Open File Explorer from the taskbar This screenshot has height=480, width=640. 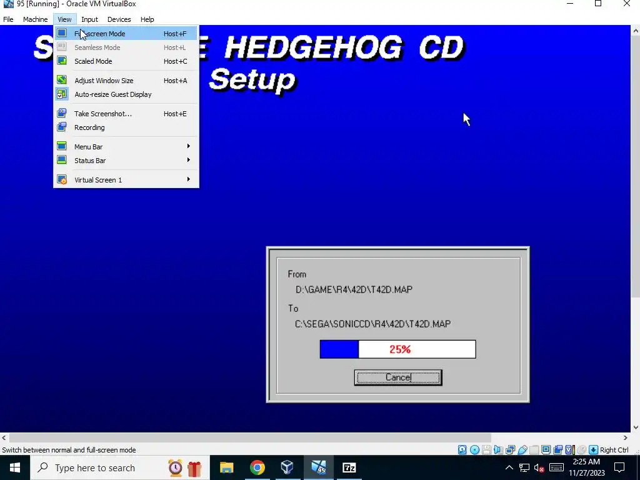click(226, 467)
